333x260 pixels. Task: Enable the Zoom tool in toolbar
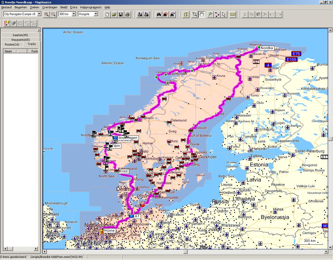[x=195, y=14]
